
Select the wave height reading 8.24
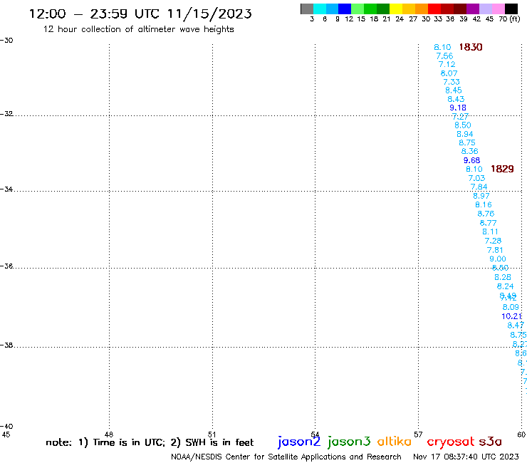click(x=505, y=286)
